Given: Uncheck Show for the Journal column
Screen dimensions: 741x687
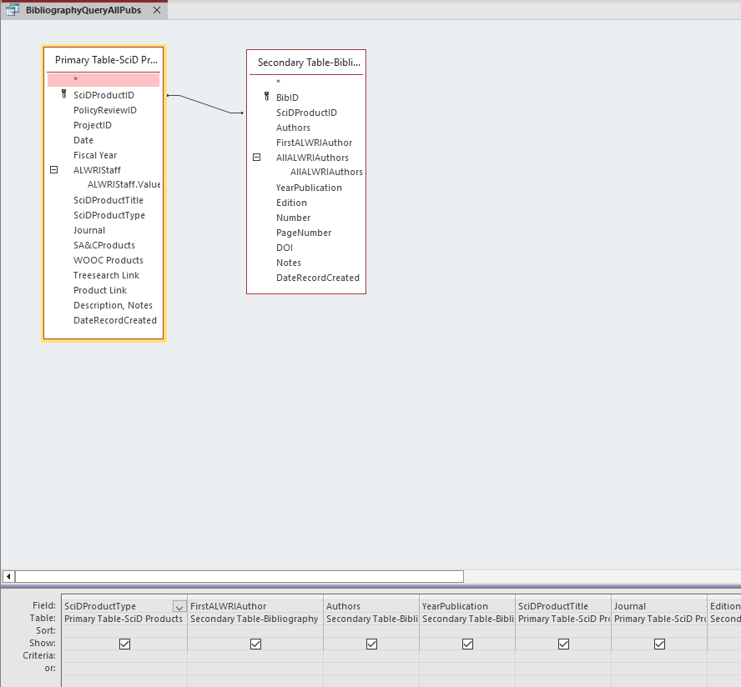Looking at the screenshot, I should pyautogui.click(x=660, y=644).
